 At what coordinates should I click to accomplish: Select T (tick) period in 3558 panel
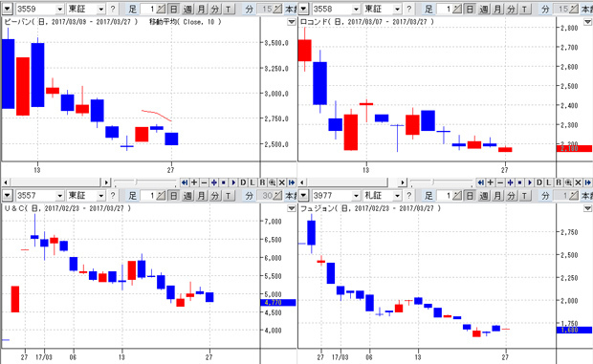coord(524,9)
